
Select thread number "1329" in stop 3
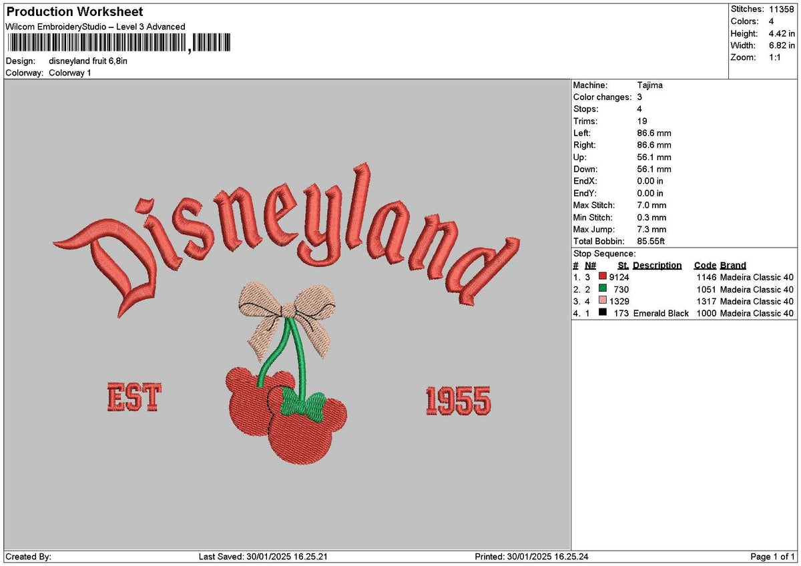[619, 301]
